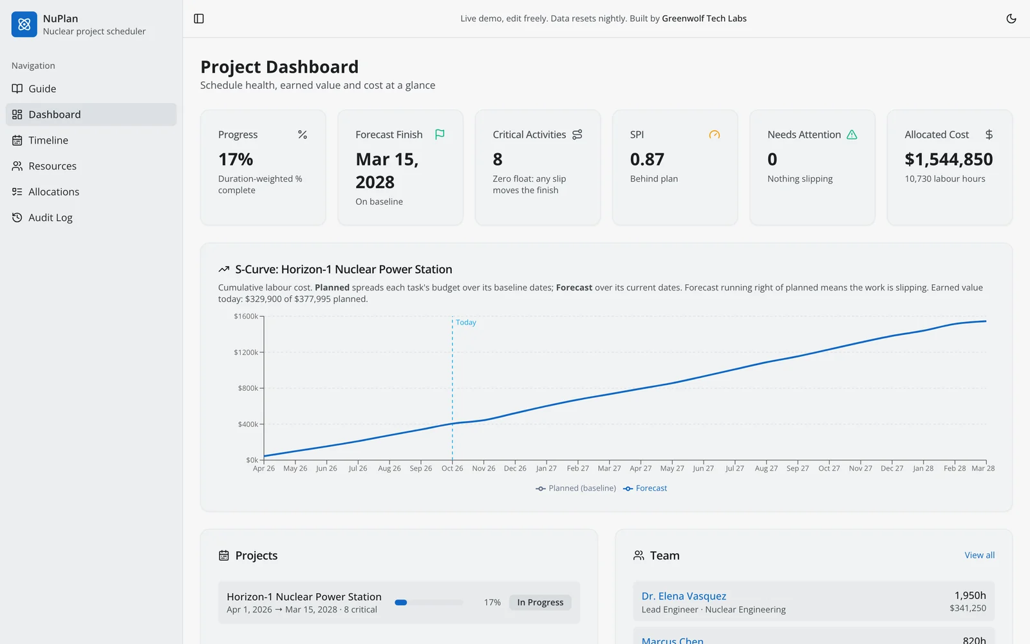Open the Allocations section
Image resolution: width=1030 pixels, height=644 pixels.
91,192
